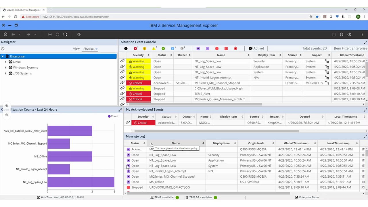Click the TEPS DB available status link
This screenshot has height=207, width=368.
coord(200,197)
